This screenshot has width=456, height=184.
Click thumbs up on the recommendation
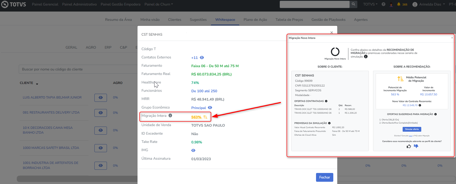coord(409,146)
